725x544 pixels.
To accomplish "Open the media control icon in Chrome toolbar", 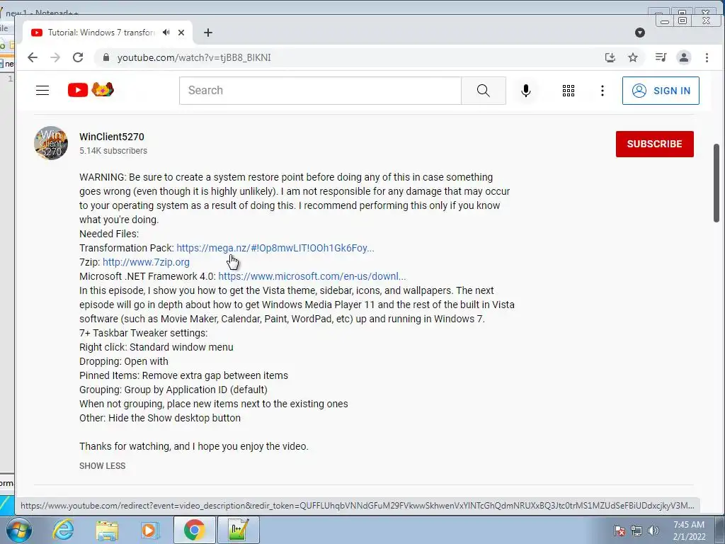I will click(661, 57).
